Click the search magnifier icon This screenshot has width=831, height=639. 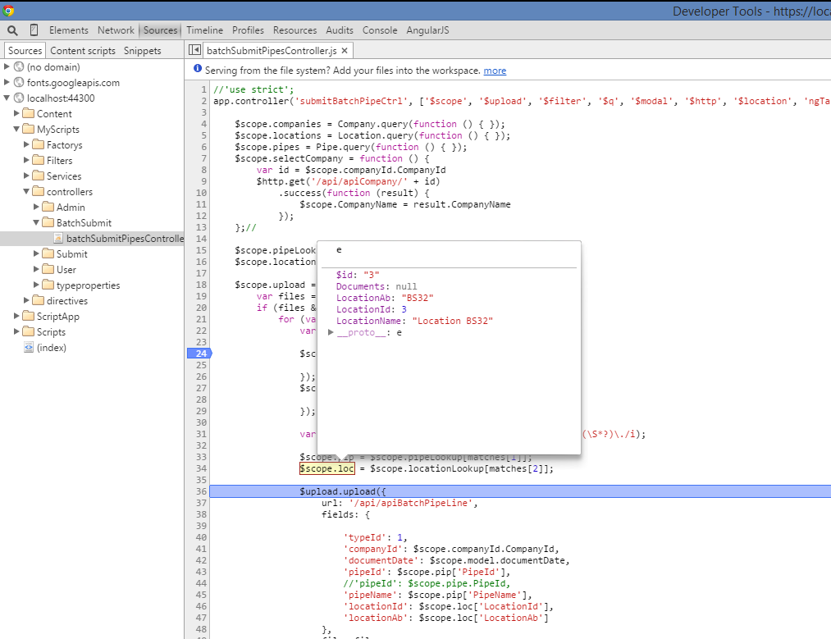tap(12, 30)
